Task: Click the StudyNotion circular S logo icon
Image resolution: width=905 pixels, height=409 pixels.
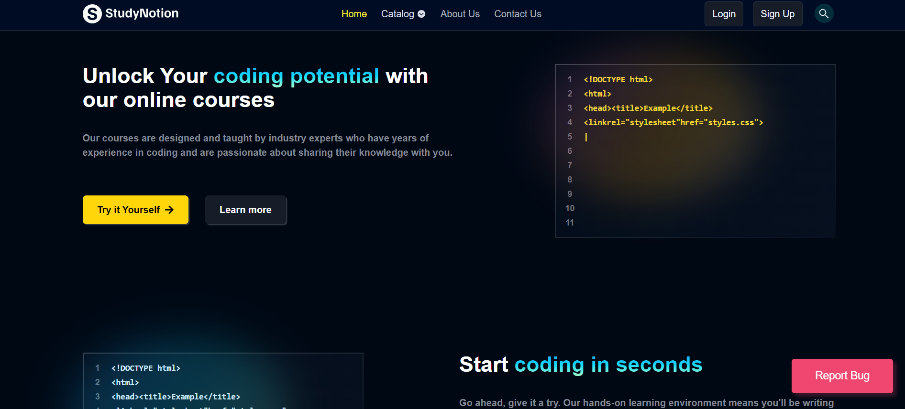Action: coord(92,14)
